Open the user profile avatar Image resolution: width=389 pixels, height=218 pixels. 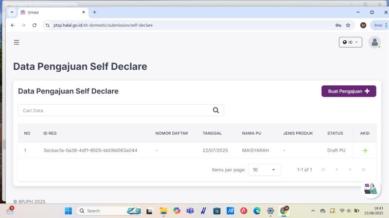(x=374, y=42)
